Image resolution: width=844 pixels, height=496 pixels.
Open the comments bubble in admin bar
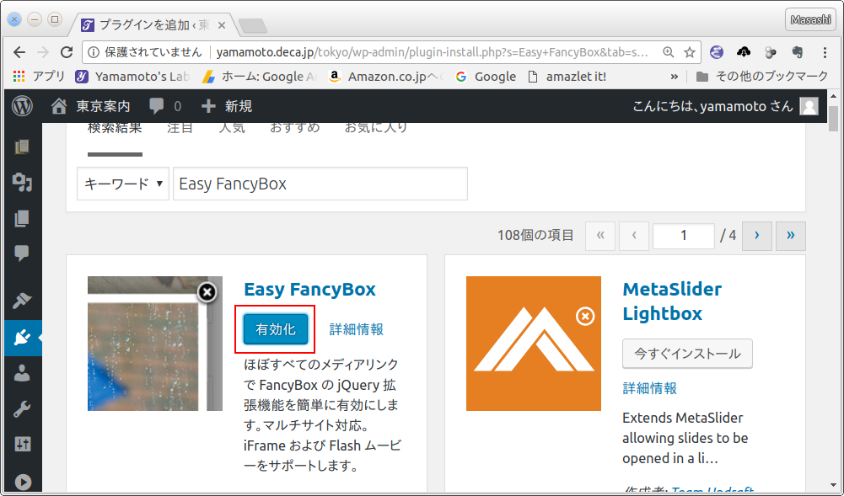click(165, 106)
